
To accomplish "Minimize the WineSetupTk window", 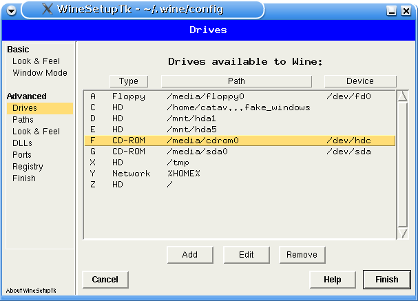I will tap(391, 10).
